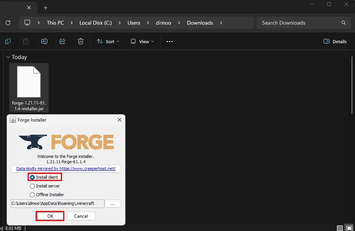Viewport: 355px width, 231px height.
Task: Open the Sort dropdown
Action: [x=108, y=41]
